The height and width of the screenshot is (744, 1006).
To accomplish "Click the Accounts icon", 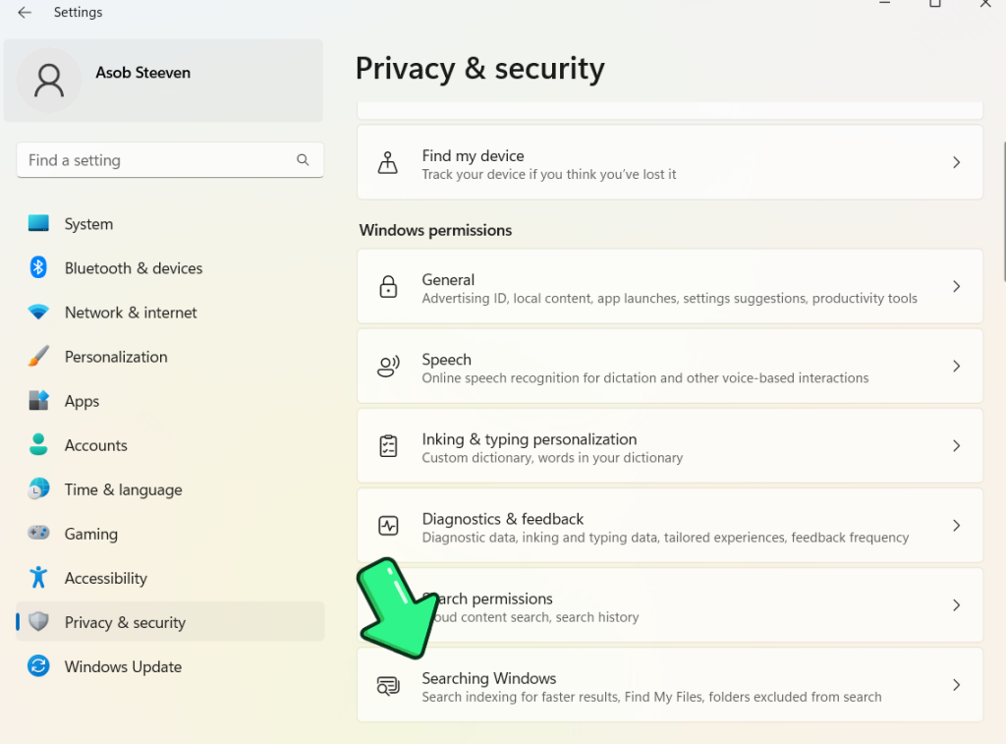I will coord(38,444).
